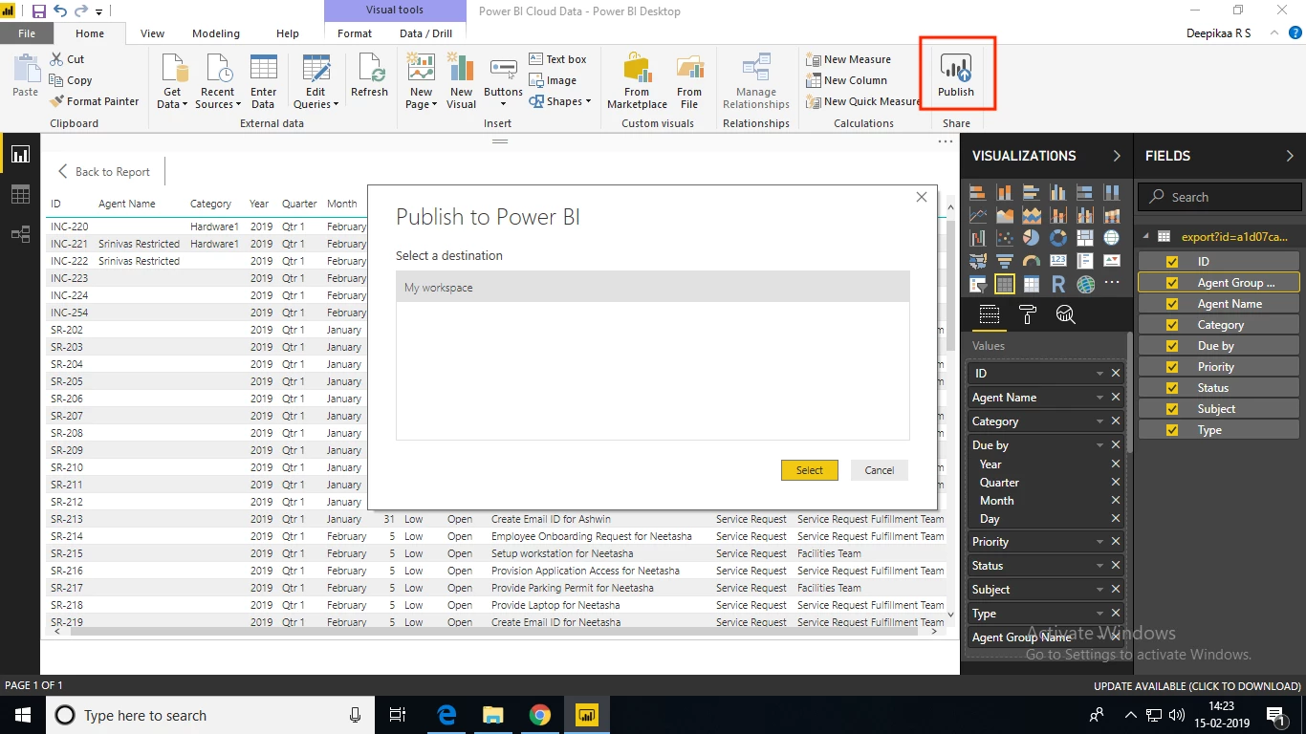Switch to the Format ribbon tab
Image resolution: width=1306 pixels, height=734 pixels.
(x=355, y=33)
